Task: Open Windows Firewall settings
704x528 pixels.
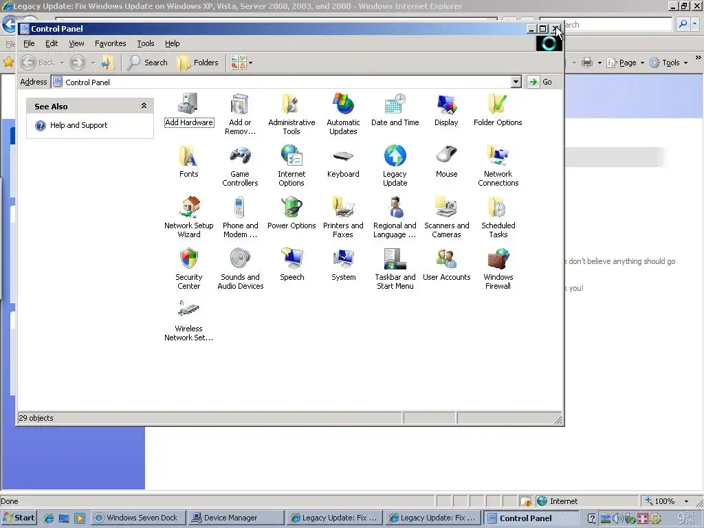Action: (498, 269)
